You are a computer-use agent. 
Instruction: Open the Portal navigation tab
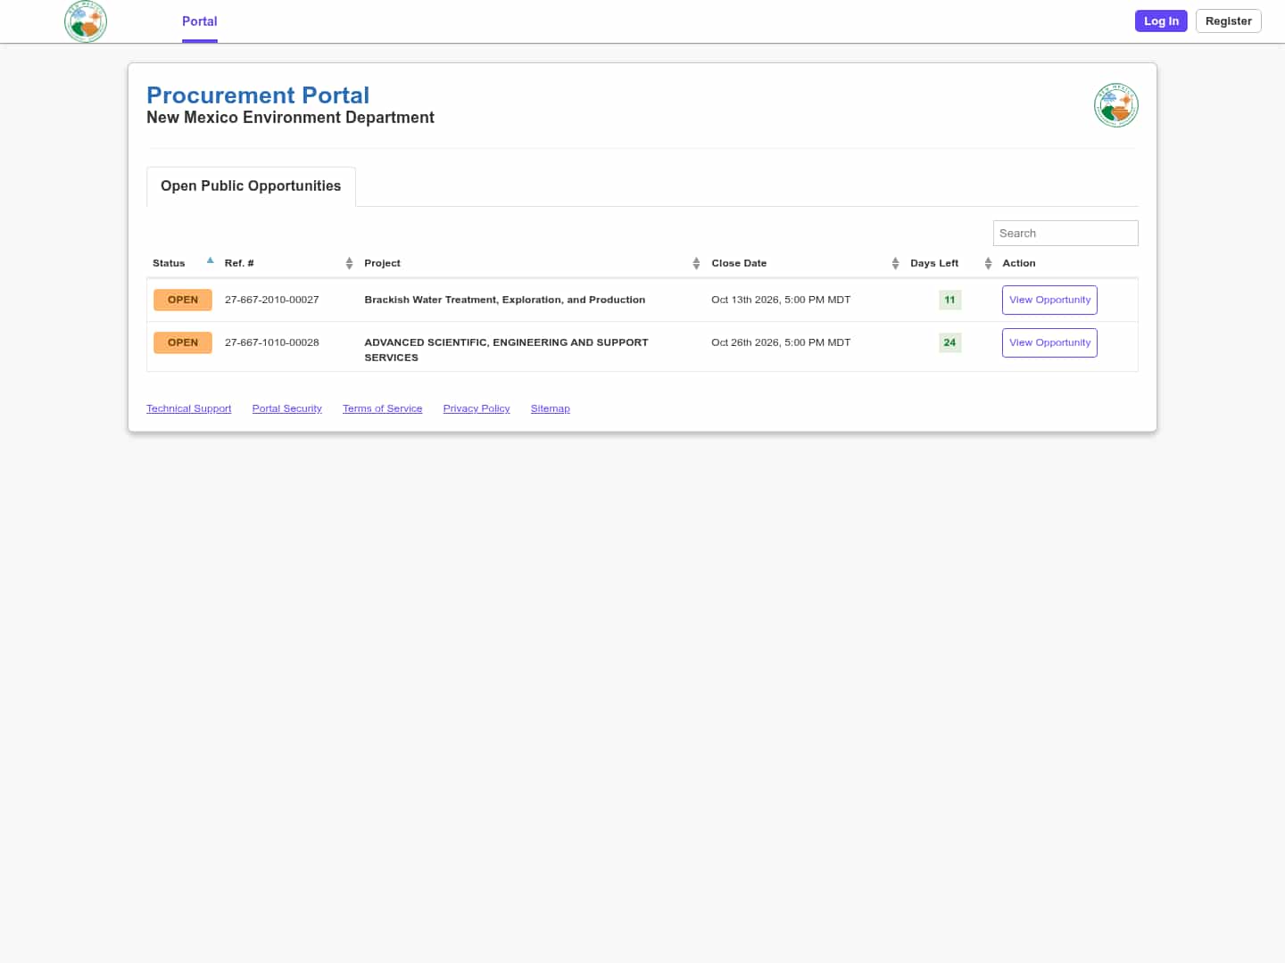pos(200,21)
